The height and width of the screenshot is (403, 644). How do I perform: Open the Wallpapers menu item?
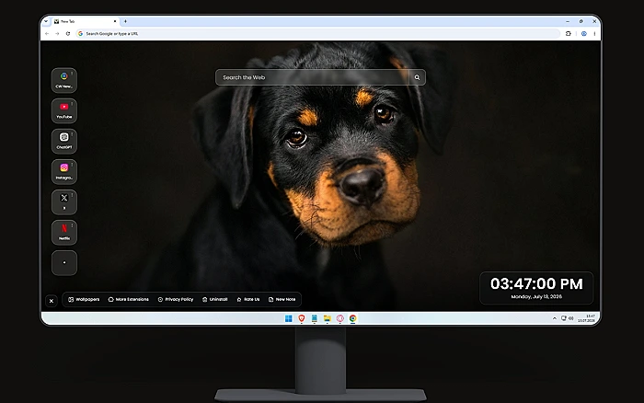84,299
